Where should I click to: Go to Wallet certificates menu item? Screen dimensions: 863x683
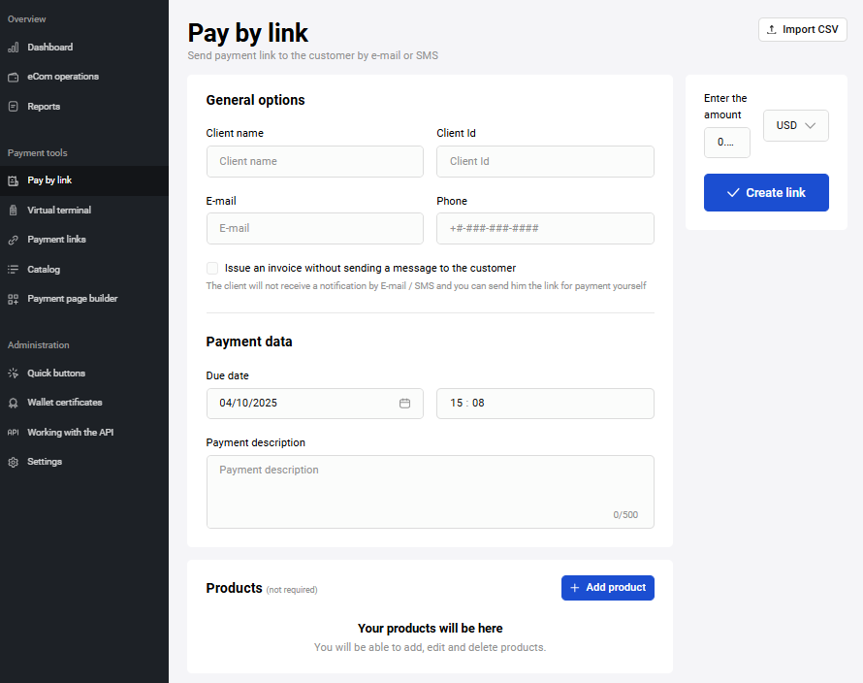point(64,403)
